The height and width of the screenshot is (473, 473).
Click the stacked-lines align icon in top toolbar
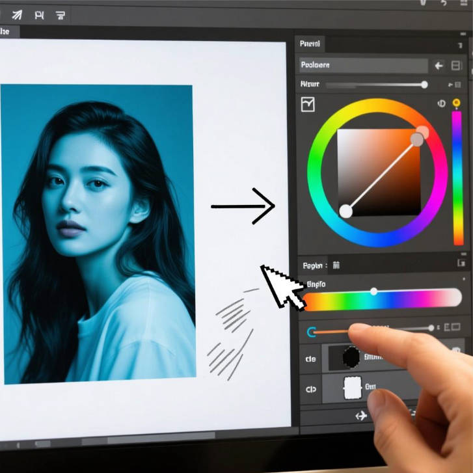(x=60, y=14)
